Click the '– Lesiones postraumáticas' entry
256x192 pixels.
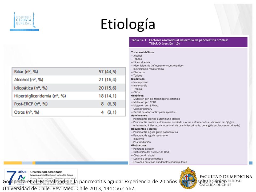[147, 159]
